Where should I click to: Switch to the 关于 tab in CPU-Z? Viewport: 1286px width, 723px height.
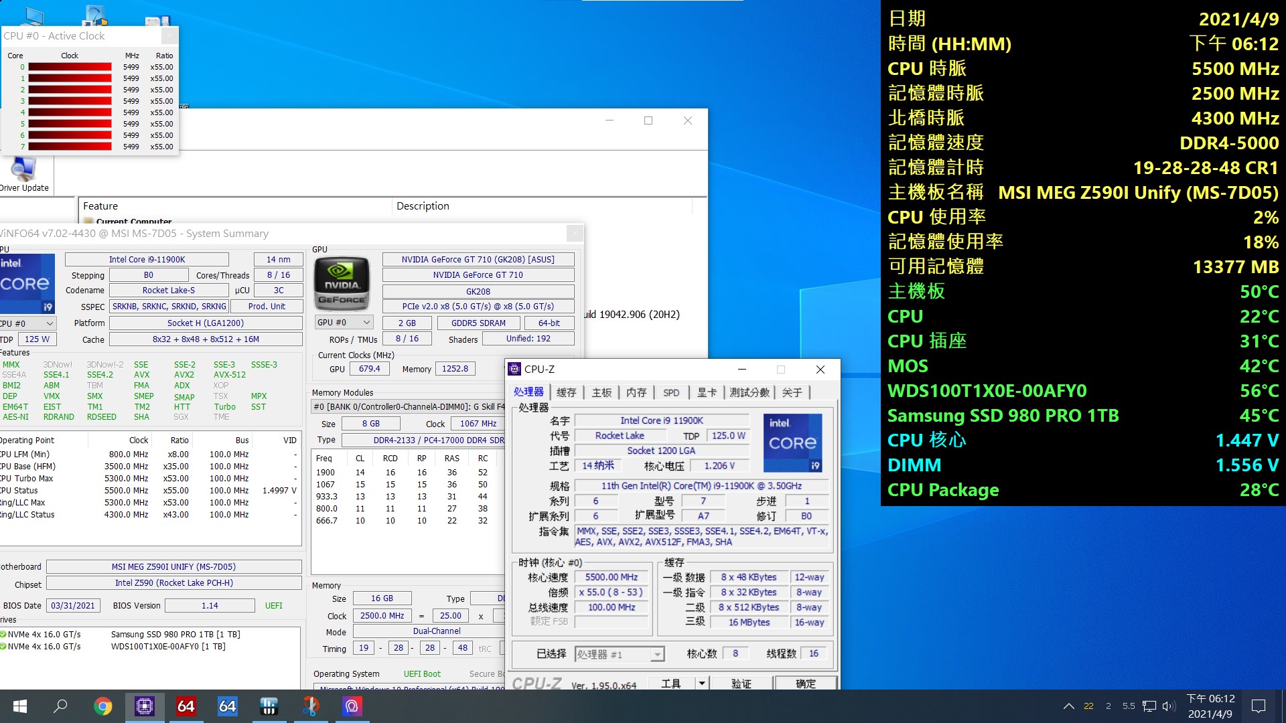click(792, 392)
